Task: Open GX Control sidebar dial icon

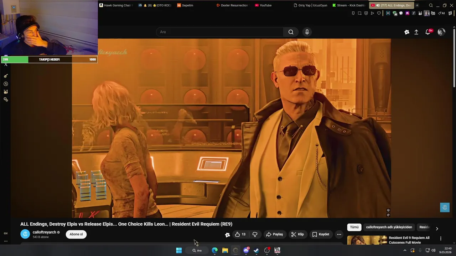Action: [6, 84]
